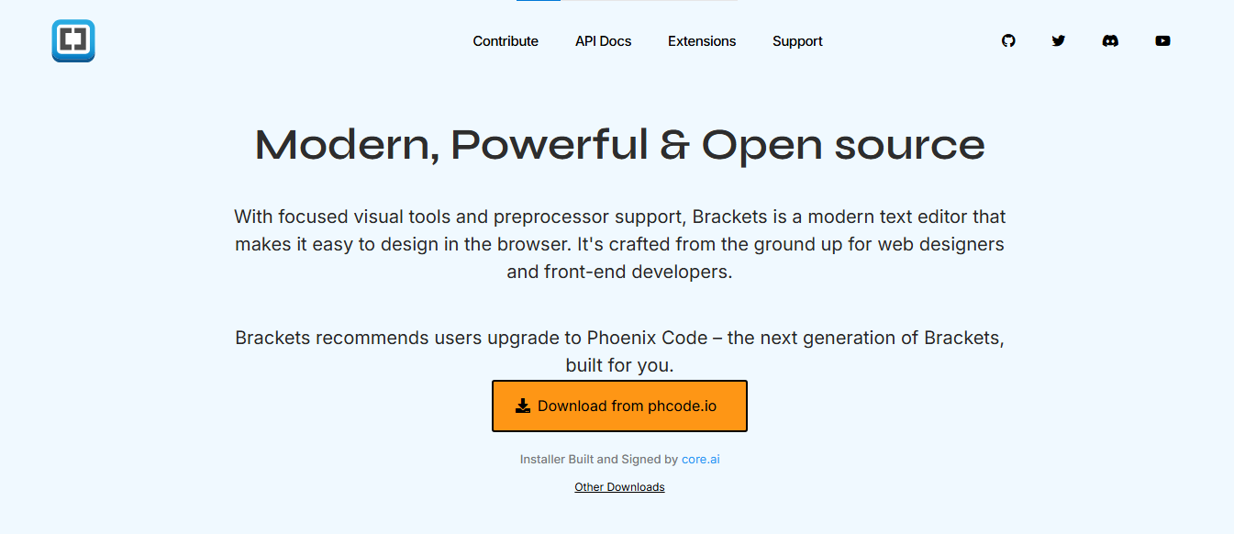Select the Brackets square brackets logo image
This screenshot has height=534, width=1234.
pyautogui.click(x=72, y=40)
